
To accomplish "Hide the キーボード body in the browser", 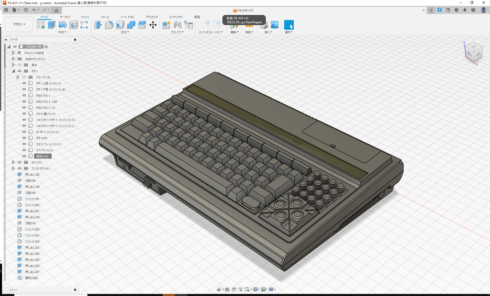I will [x=23, y=132].
